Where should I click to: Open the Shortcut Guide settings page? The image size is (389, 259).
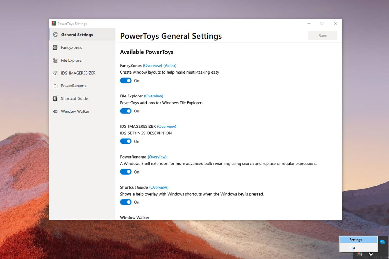click(x=74, y=98)
